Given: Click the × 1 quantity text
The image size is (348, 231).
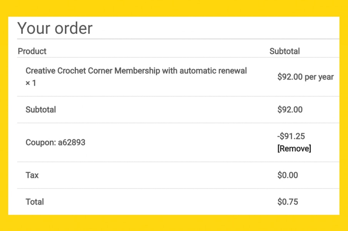Looking at the screenshot, I should [31, 83].
